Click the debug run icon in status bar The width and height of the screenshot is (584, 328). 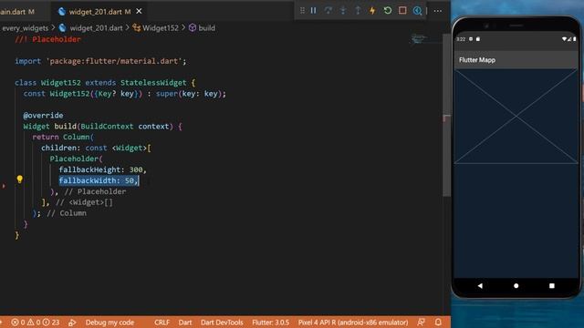coord(72,323)
